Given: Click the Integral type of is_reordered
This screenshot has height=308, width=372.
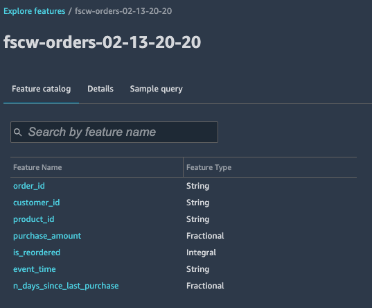Looking at the screenshot, I should pos(201,253).
